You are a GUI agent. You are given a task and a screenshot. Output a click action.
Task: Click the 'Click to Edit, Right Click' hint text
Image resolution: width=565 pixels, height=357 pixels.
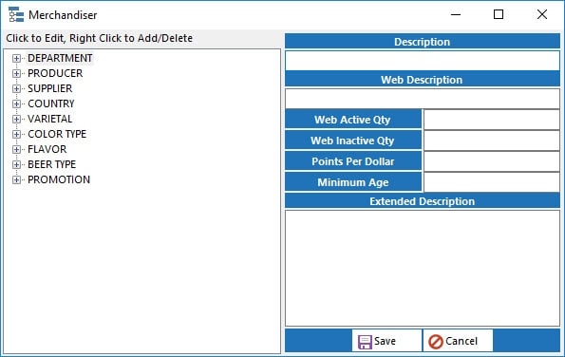100,38
